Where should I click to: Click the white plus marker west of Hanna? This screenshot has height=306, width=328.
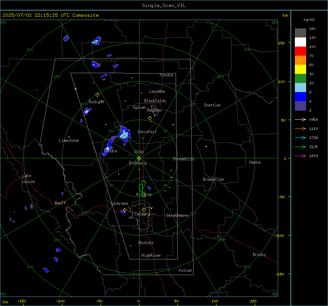206,146
